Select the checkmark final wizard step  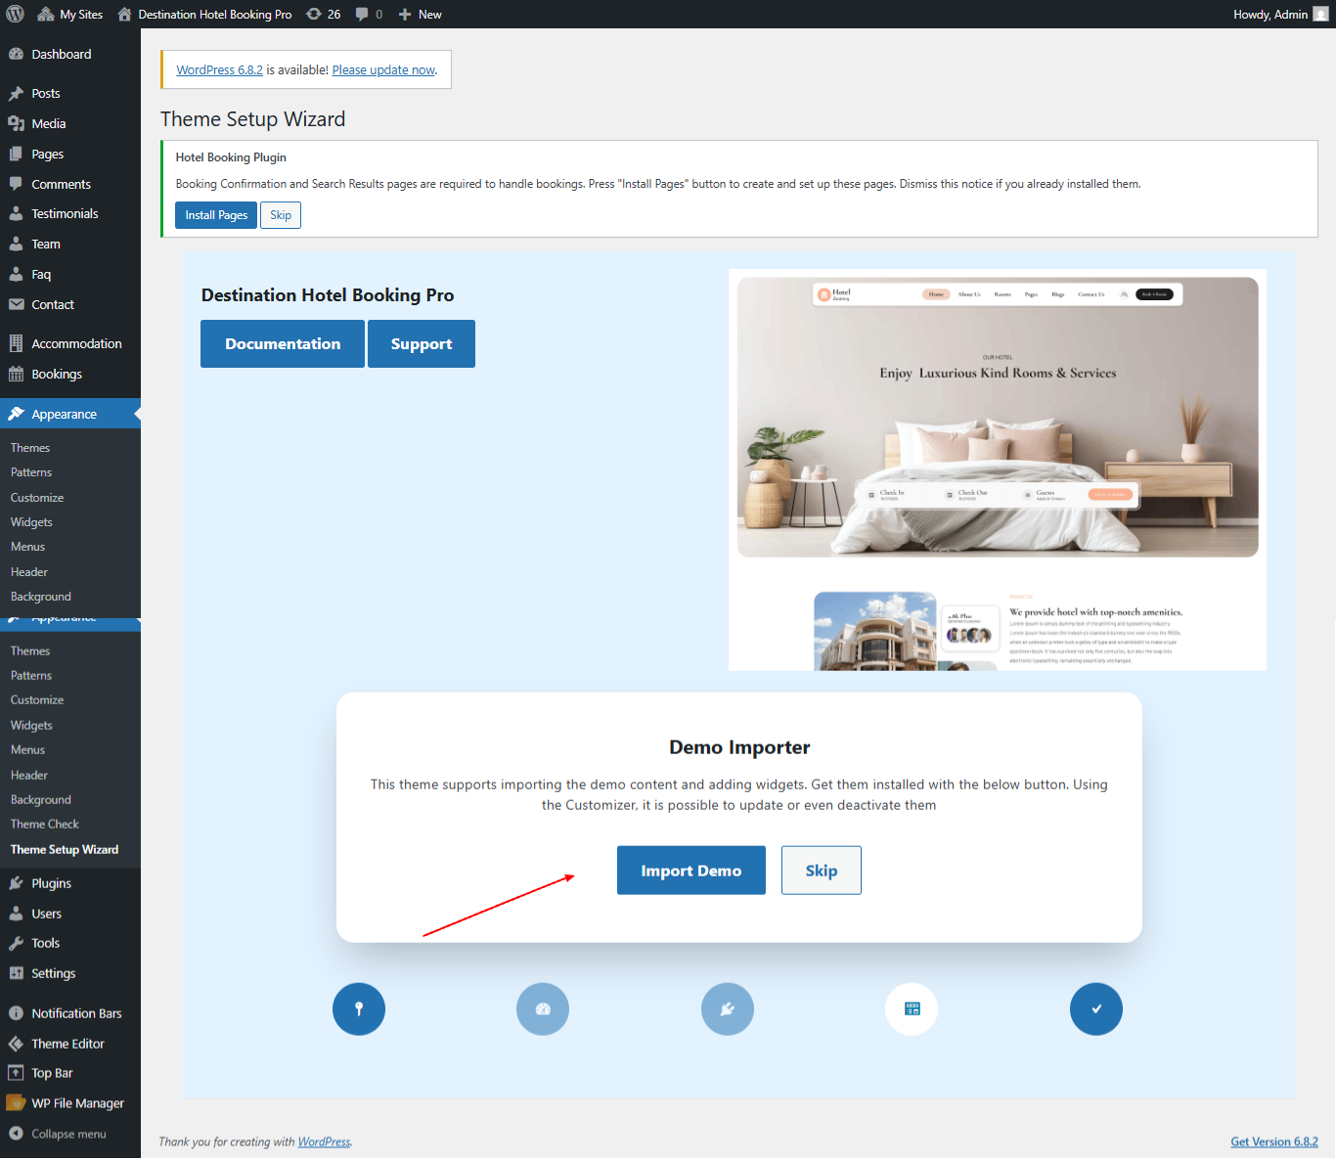(1096, 1009)
